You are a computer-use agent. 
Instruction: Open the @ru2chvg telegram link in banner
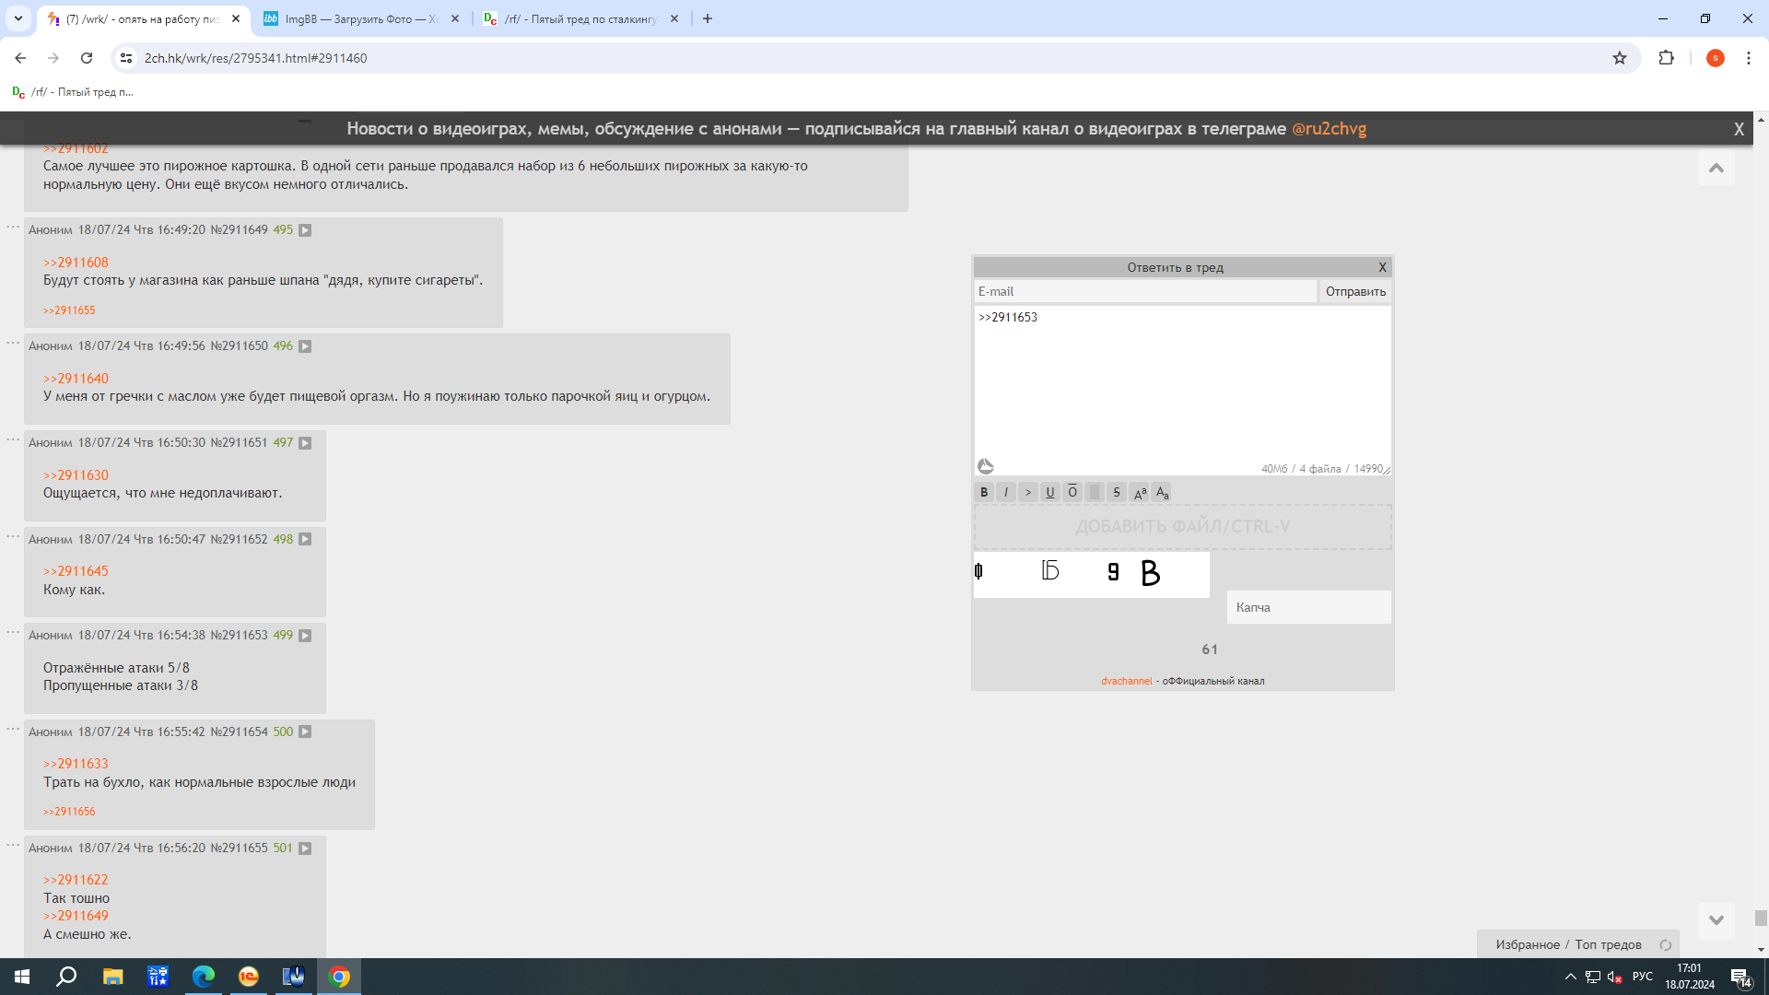coord(1329,129)
